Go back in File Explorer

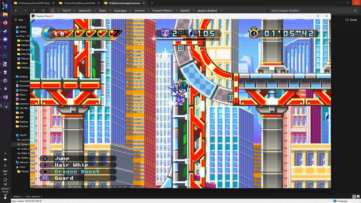pyautogui.click(x=16, y=10)
